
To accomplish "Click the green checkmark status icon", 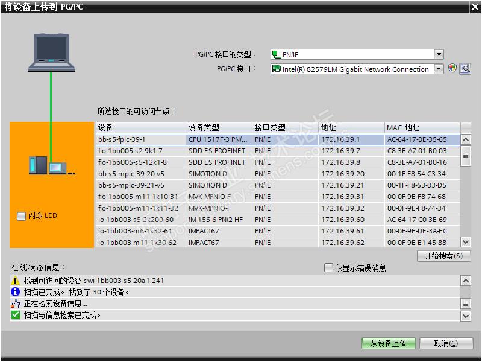I will pos(16,315).
